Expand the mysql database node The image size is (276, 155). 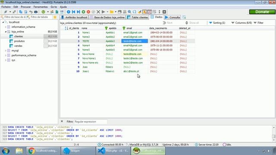[6, 51]
